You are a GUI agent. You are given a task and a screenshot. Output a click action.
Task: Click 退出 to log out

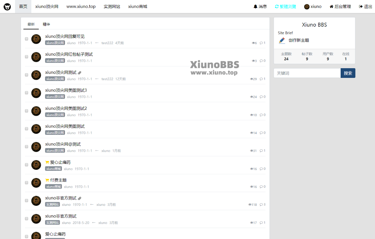365,7
